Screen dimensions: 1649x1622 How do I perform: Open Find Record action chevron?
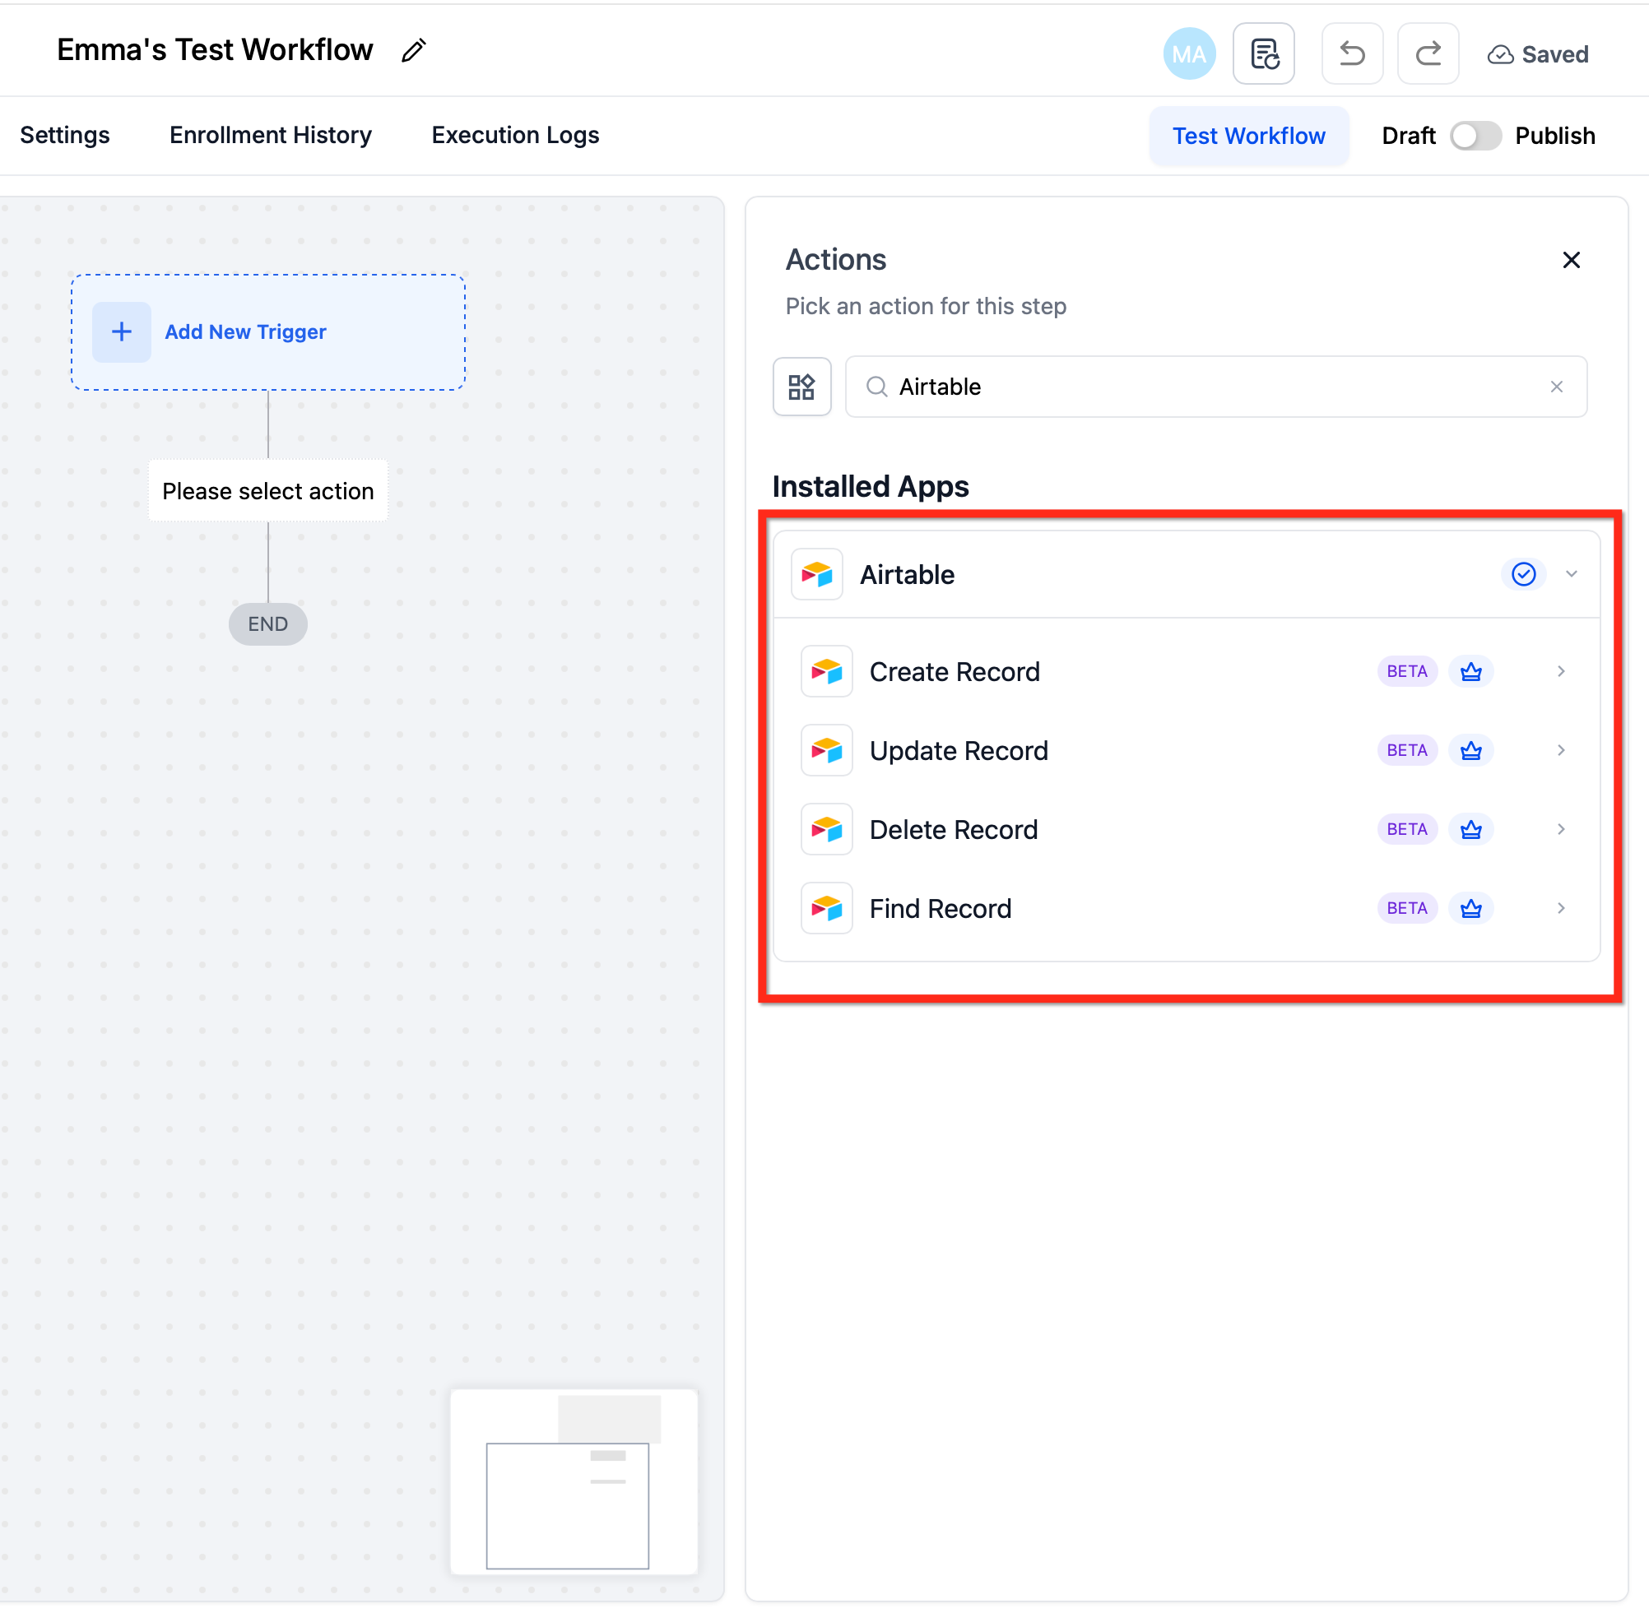coord(1560,908)
